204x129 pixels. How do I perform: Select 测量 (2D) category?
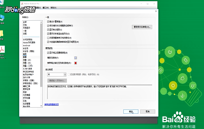[x=27, y=60]
